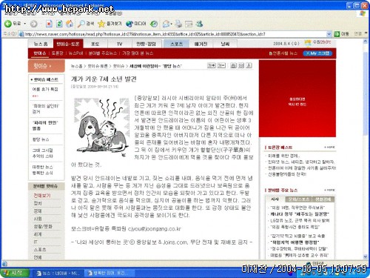Click the page scrollbar up arrow
This screenshot has height=278, width=370.
(366, 42)
